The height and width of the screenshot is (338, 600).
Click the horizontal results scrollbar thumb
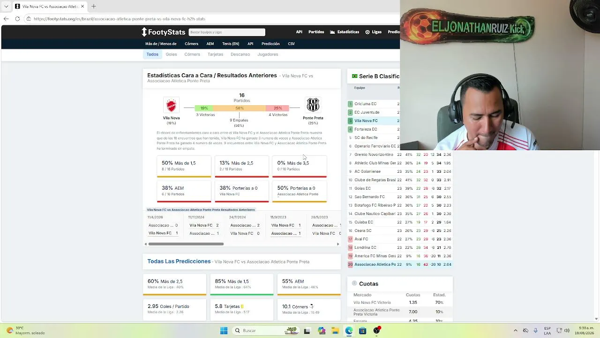(186, 244)
